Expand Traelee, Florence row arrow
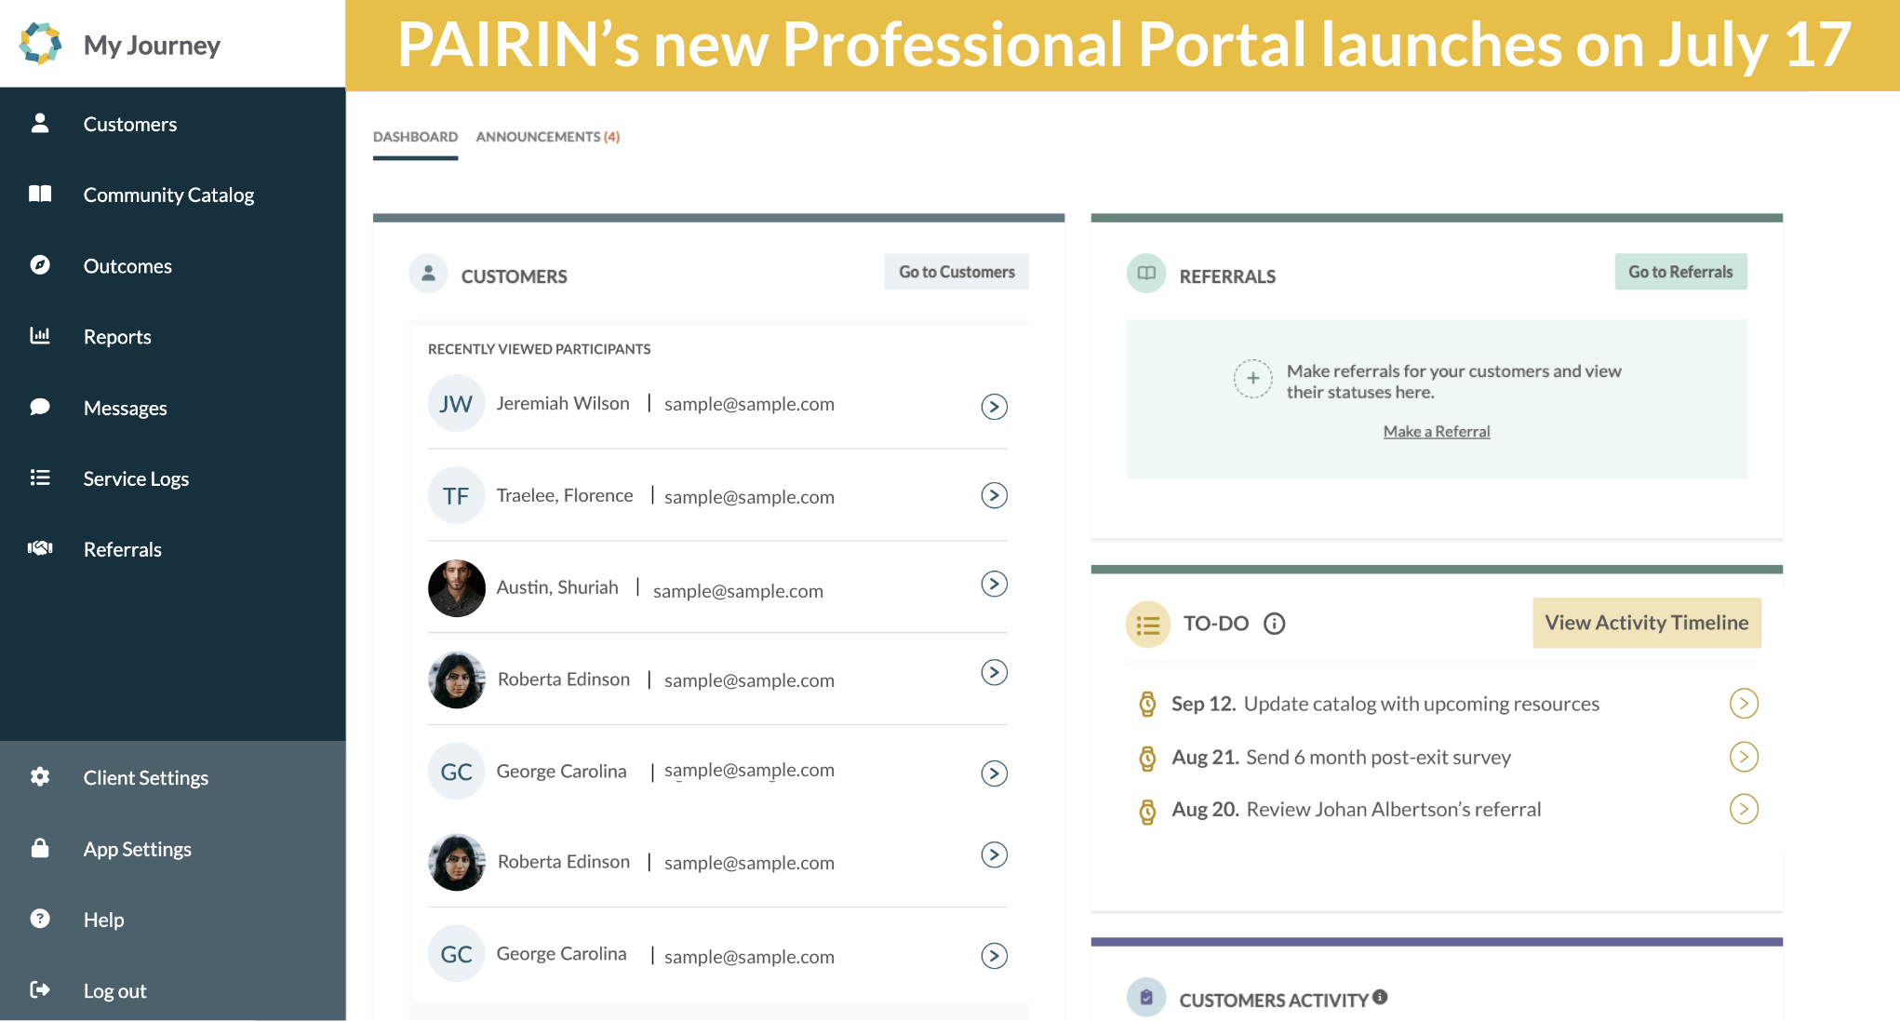The width and height of the screenshot is (1900, 1022). (x=994, y=495)
